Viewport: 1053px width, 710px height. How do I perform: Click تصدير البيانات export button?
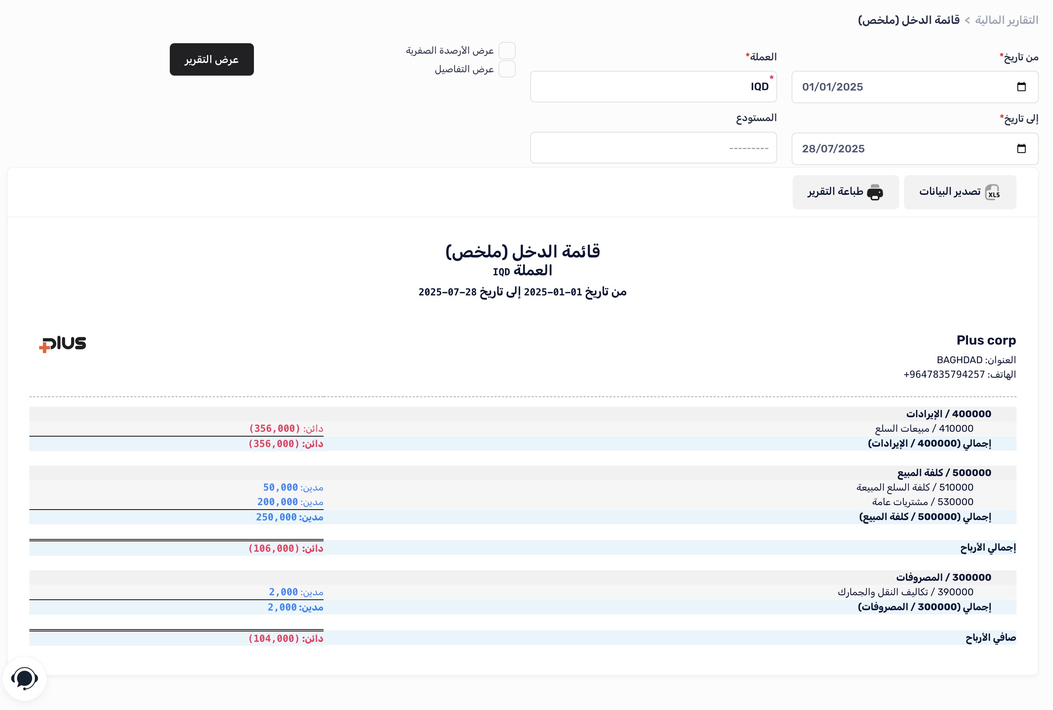click(x=960, y=192)
